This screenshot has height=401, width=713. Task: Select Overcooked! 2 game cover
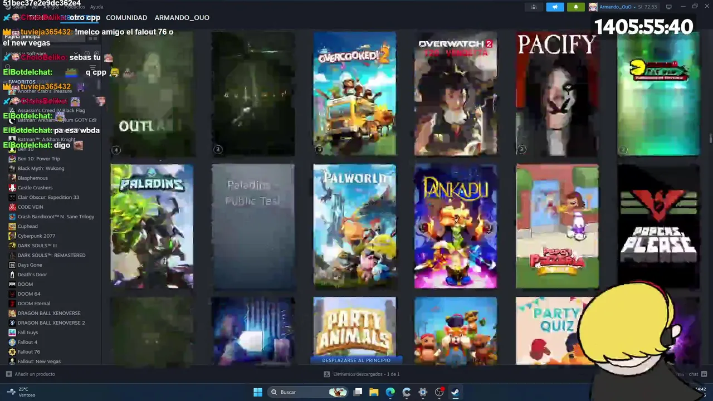[x=354, y=94]
